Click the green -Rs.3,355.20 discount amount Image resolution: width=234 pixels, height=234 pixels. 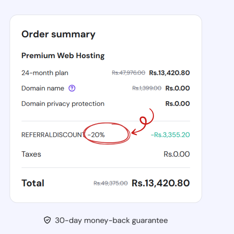(x=170, y=135)
